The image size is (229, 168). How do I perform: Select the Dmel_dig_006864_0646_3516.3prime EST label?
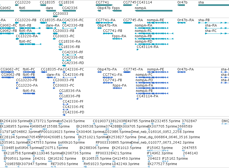coord(169,137)
